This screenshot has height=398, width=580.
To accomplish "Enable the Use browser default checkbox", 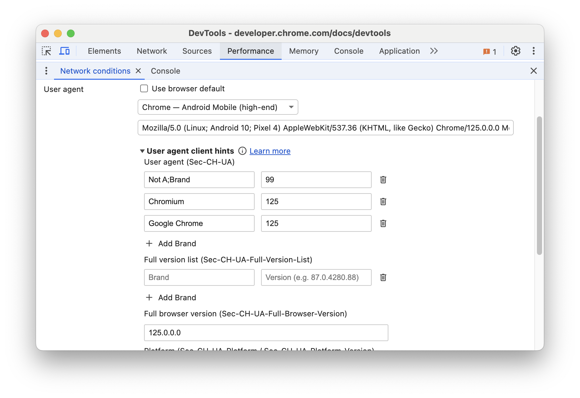I will (x=144, y=88).
